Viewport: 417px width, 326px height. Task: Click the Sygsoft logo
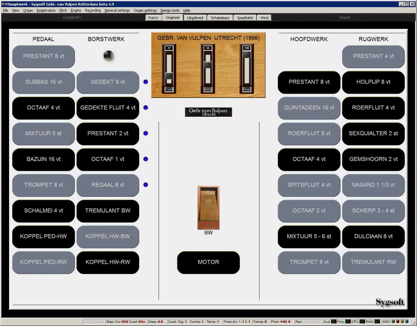click(x=390, y=302)
